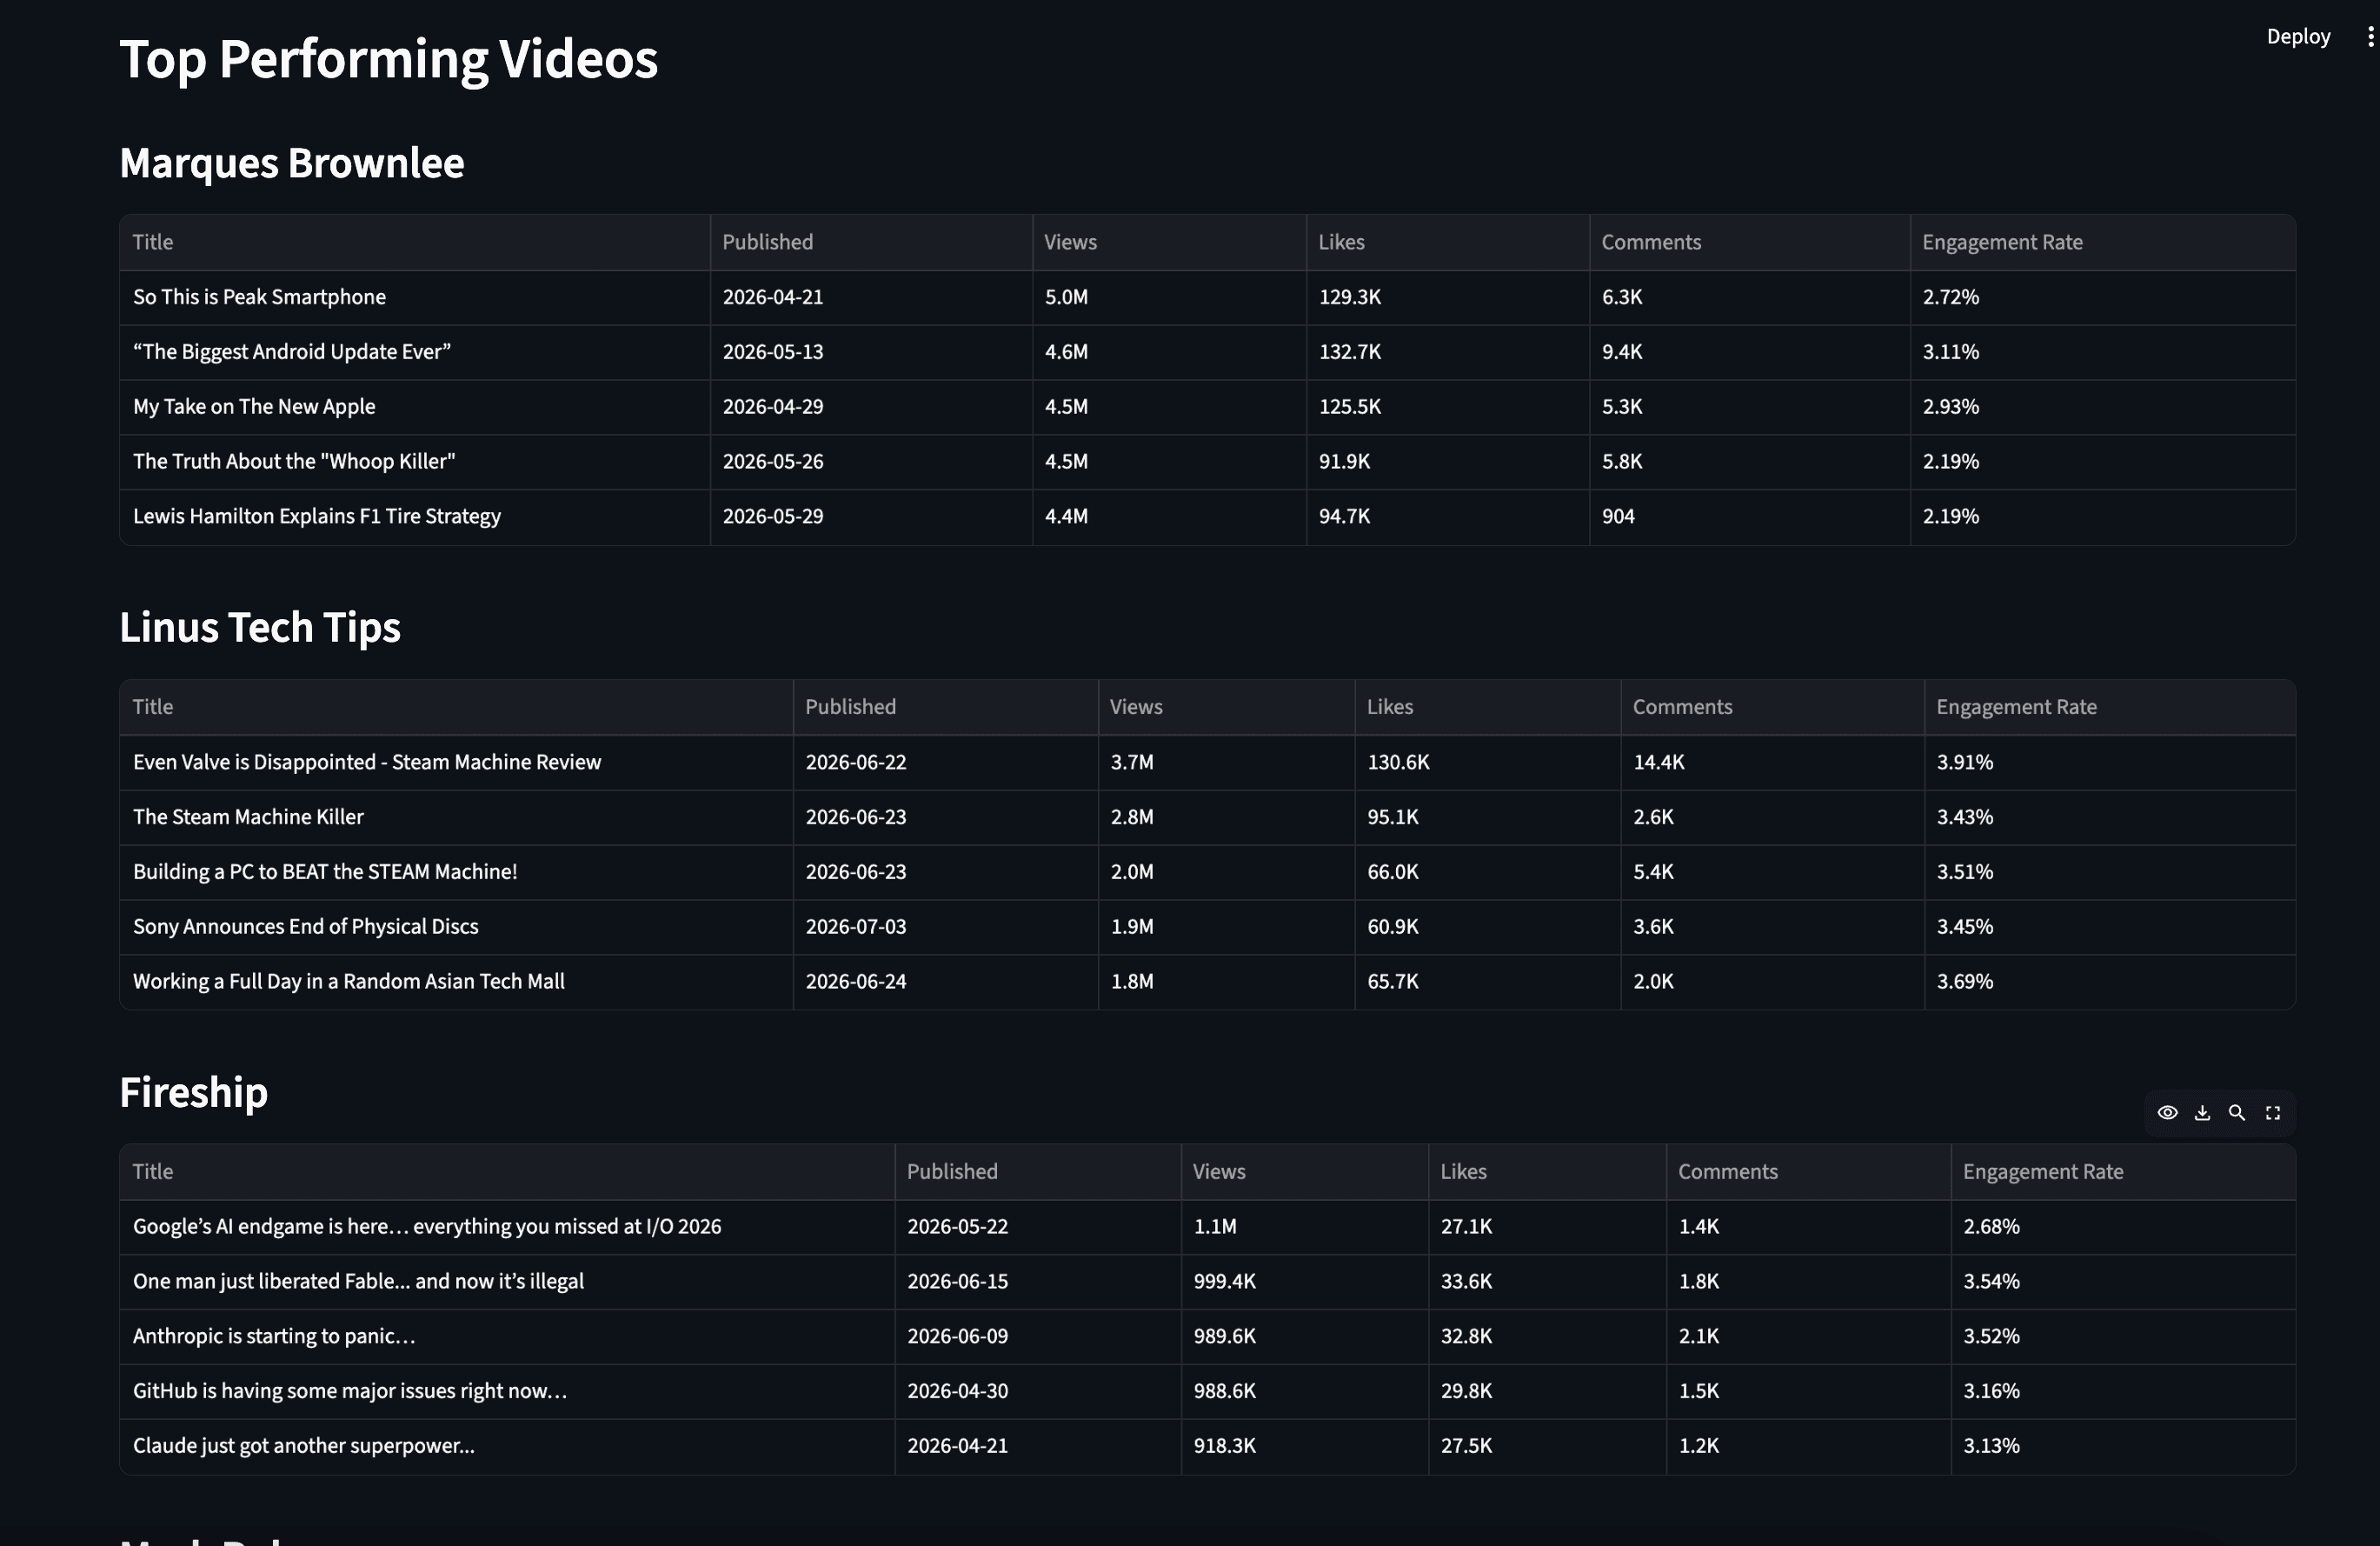
Task: Sort Fireship table by Likes header
Action: [1548, 1172]
